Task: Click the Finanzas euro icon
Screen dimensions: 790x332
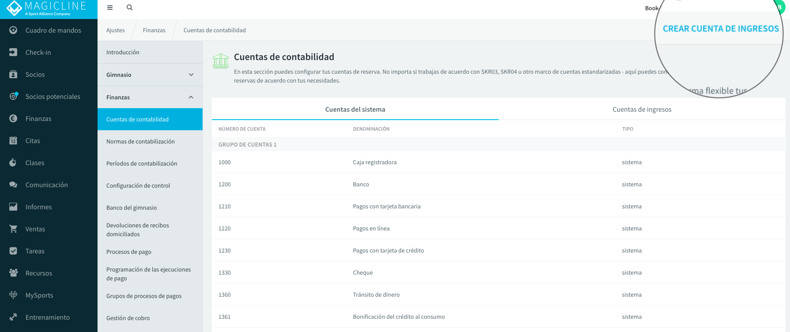Action: point(13,118)
